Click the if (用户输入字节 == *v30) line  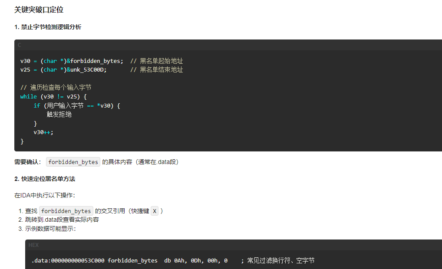tap(77, 105)
